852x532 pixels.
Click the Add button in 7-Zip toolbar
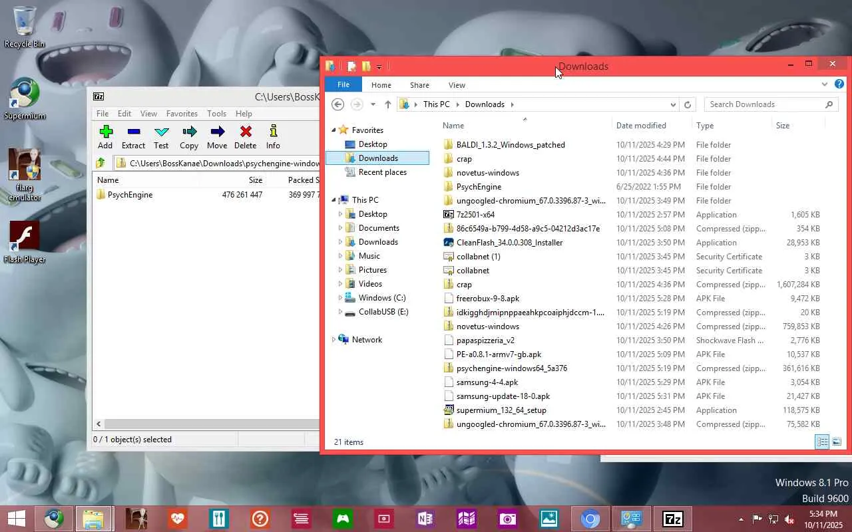point(105,137)
